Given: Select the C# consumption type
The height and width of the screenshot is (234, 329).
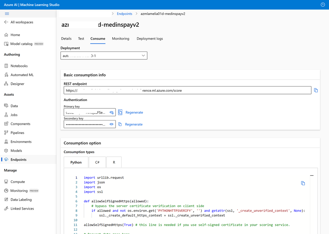Looking at the screenshot, I should [97, 162].
